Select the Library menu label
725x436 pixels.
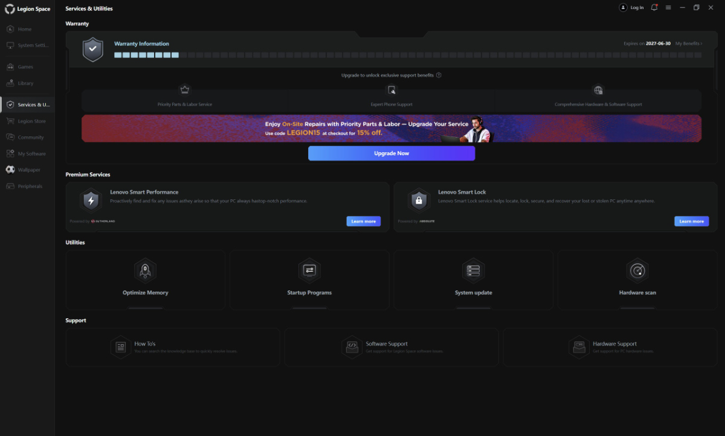26,83
